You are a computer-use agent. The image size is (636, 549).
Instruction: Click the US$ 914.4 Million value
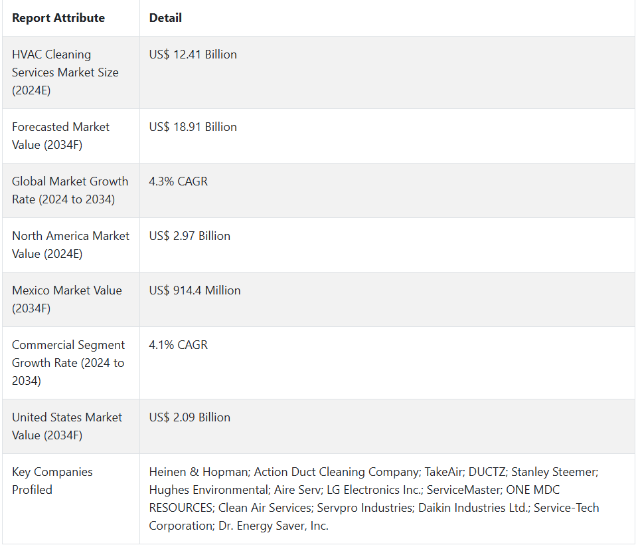pos(195,290)
